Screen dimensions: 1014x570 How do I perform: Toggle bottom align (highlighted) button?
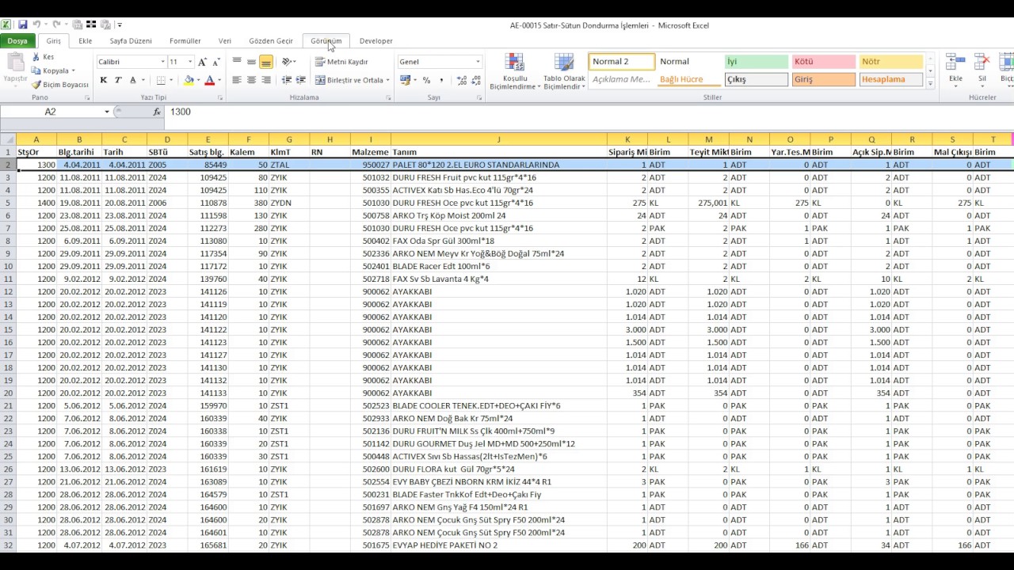pyautogui.click(x=266, y=62)
